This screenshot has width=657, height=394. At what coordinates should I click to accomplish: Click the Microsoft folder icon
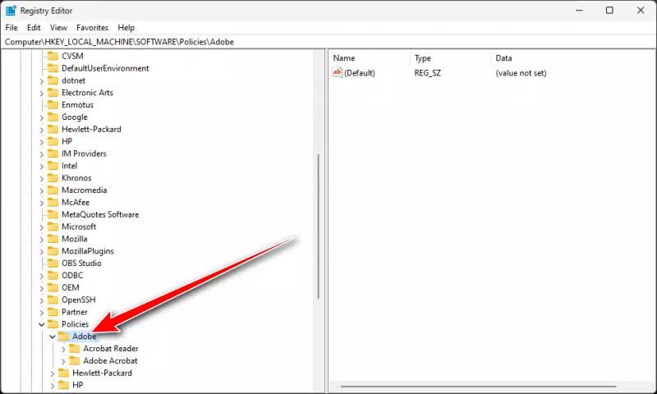(x=53, y=227)
